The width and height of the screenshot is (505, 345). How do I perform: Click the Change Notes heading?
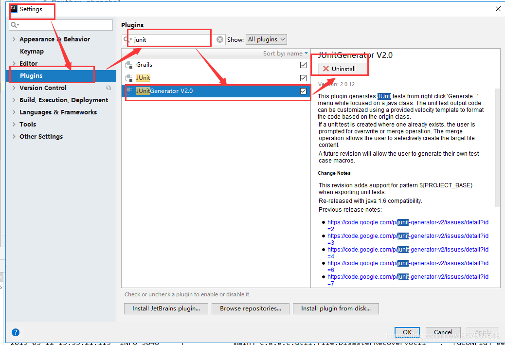(x=334, y=173)
